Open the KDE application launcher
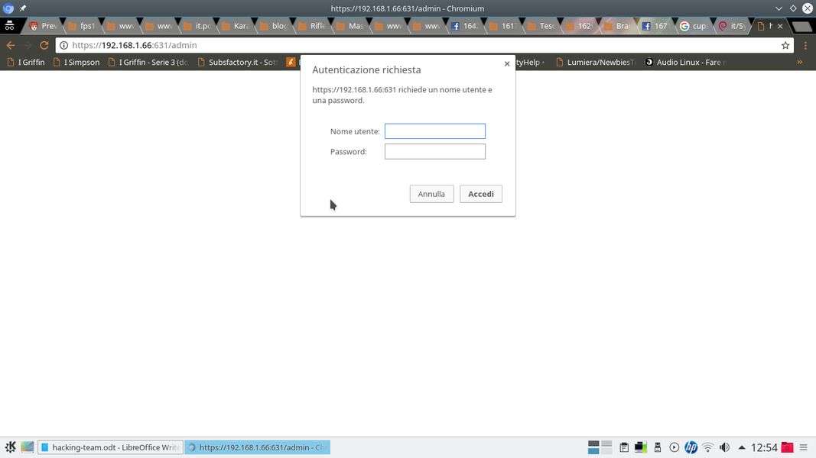The image size is (816, 458). (x=10, y=447)
